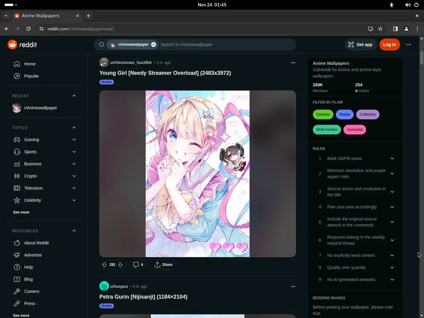Filter by green Desktop flair
This screenshot has height=318, width=424.
(323, 114)
